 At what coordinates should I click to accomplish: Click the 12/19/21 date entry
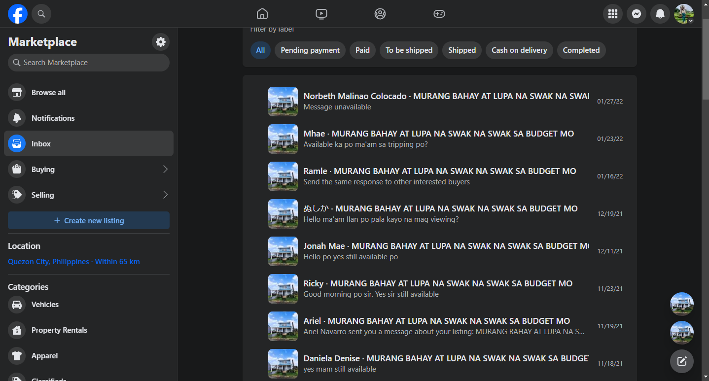[x=610, y=214]
